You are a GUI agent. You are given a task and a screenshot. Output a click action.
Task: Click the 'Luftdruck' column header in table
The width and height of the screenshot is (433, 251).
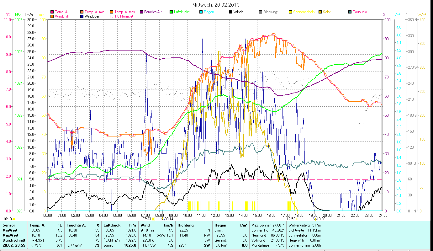tap(112, 225)
